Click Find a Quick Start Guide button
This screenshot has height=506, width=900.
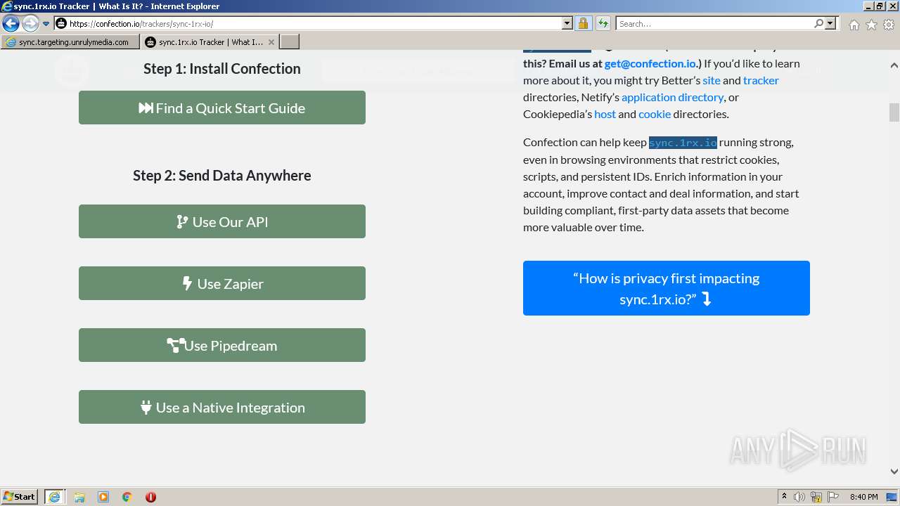[222, 108]
